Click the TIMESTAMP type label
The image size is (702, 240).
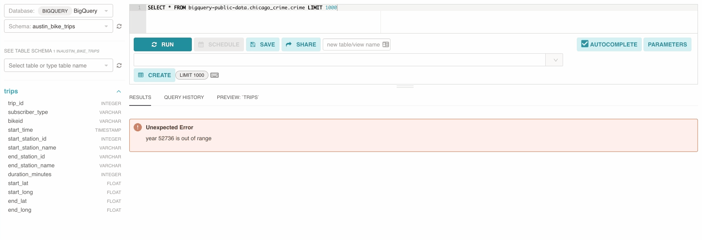[108, 130]
